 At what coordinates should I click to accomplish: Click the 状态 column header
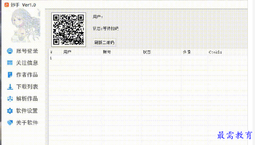[147, 52]
